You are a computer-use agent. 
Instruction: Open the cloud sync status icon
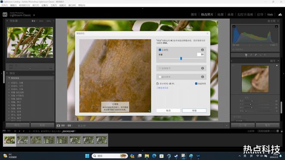(x=280, y=15)
